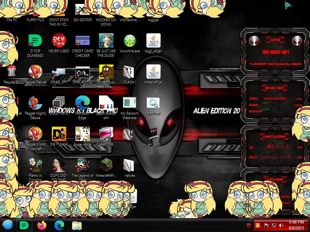
Task: Select the 2PACALYPSE 2.3 console icon
Action: click(x=82, y=72)
